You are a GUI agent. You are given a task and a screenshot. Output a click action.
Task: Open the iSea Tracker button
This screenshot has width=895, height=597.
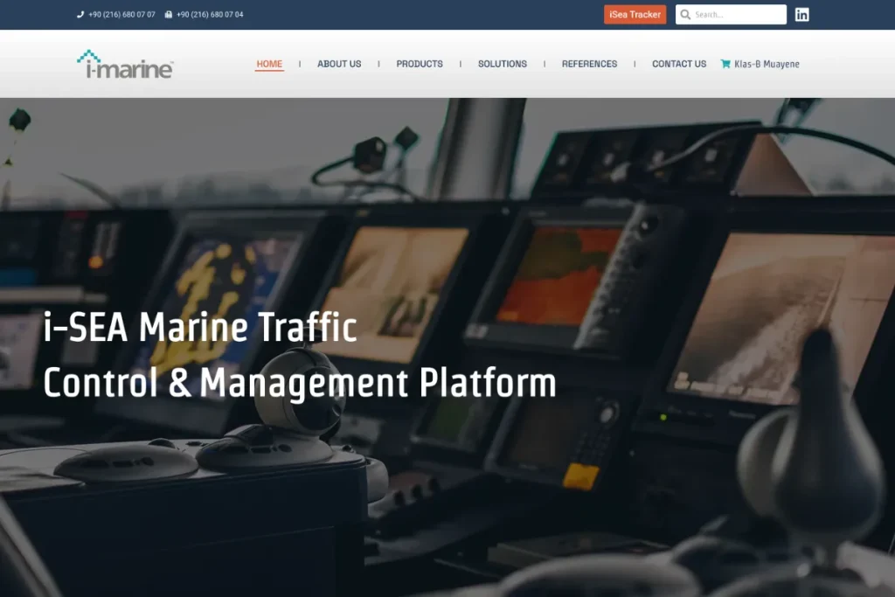pos(635,15)
